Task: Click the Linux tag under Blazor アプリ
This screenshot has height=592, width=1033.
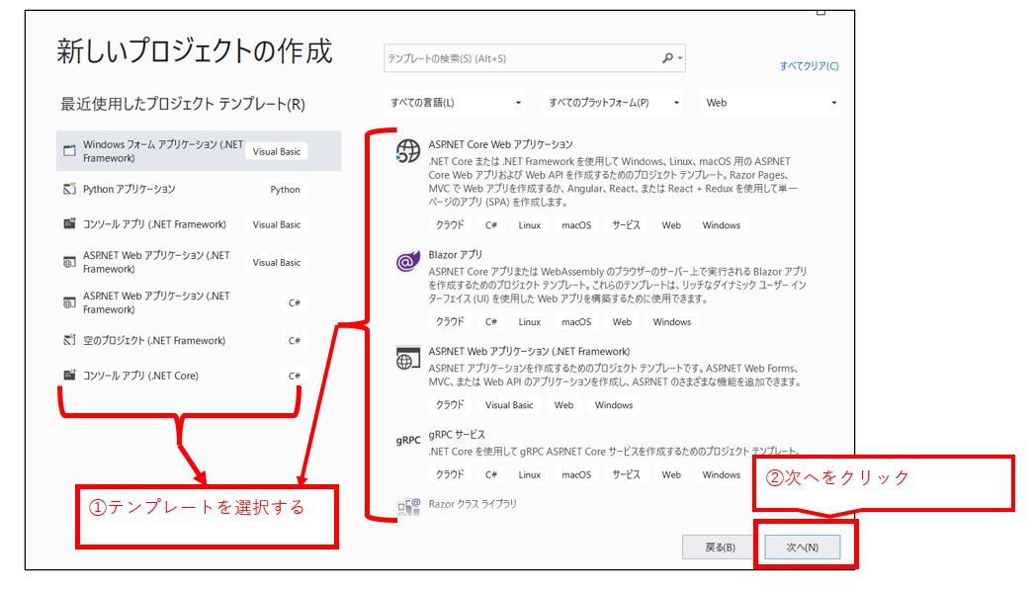Action: pyautogui.click(x=530, y=322)
